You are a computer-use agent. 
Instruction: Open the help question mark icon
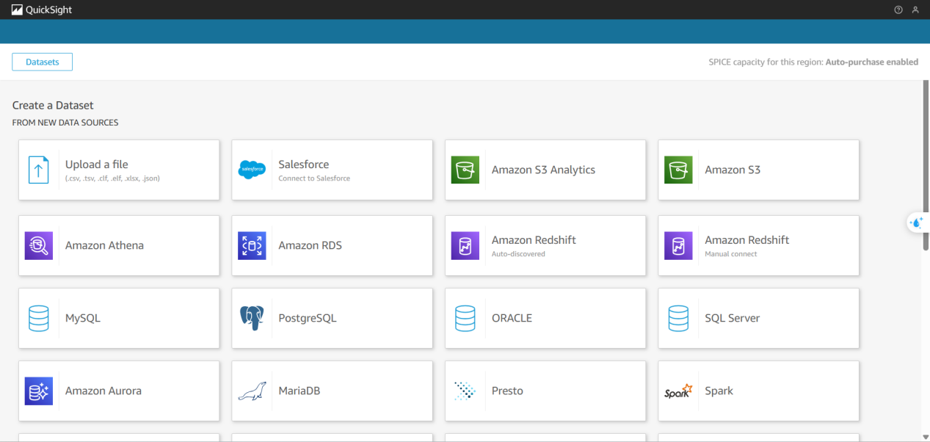[898, 10]
